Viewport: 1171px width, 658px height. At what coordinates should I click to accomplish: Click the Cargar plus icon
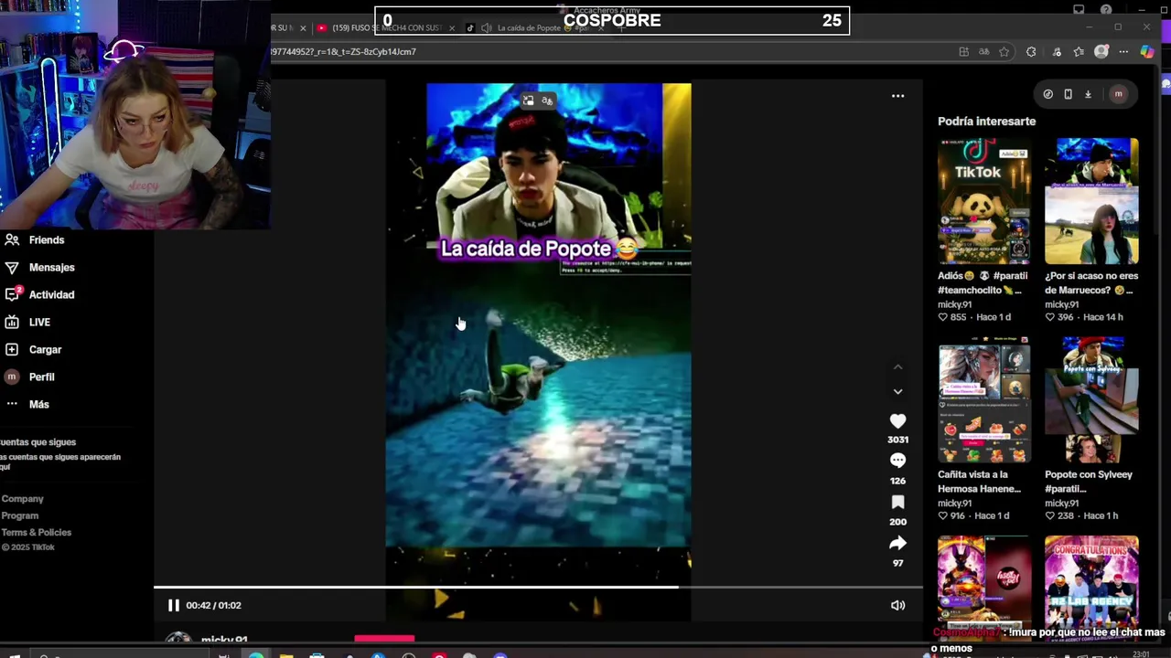12,349
